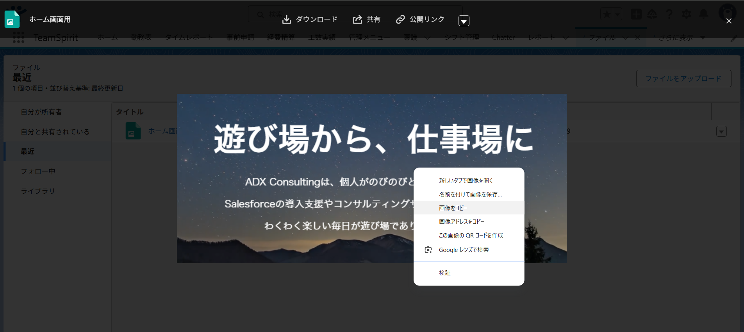Choose Google レンズで検索 menu entry
Image resolution: width=744 pixels, height=332 pixels.
coord(469,250)
